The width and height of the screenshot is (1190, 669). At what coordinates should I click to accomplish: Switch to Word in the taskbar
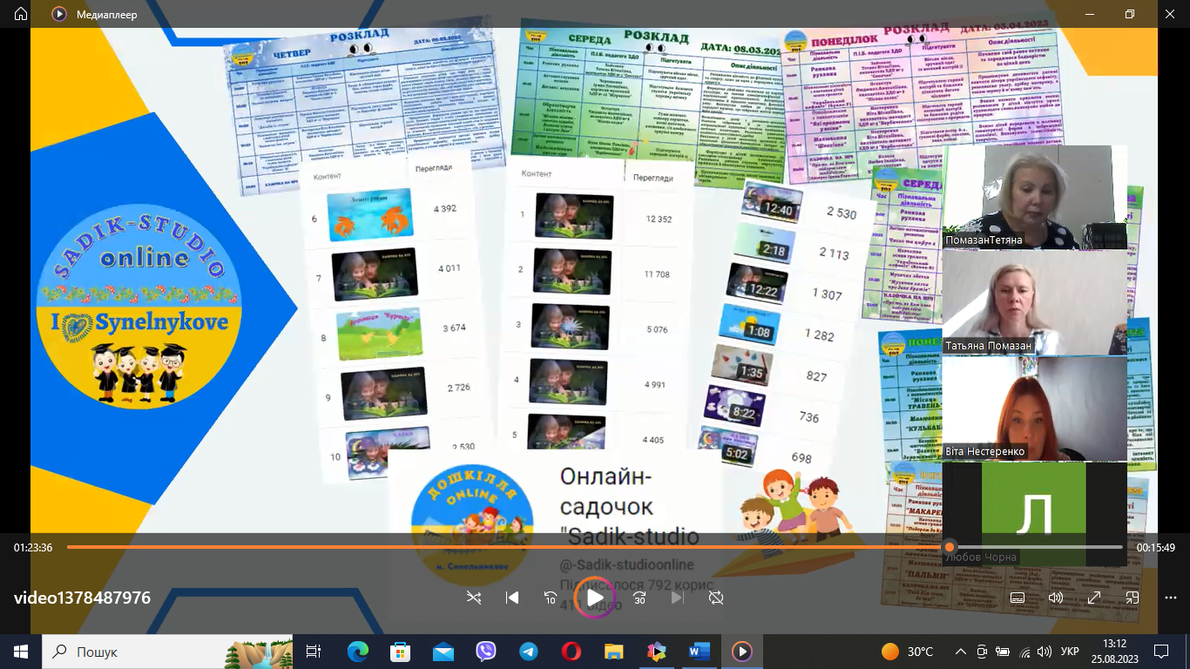tap(700, 652)
